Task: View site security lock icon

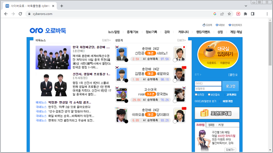Action: [x=29, y=14]
